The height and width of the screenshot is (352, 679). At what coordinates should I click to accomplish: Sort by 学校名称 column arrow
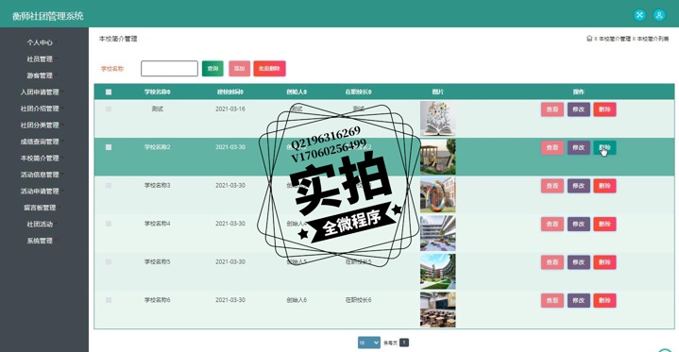pos(169,92)
